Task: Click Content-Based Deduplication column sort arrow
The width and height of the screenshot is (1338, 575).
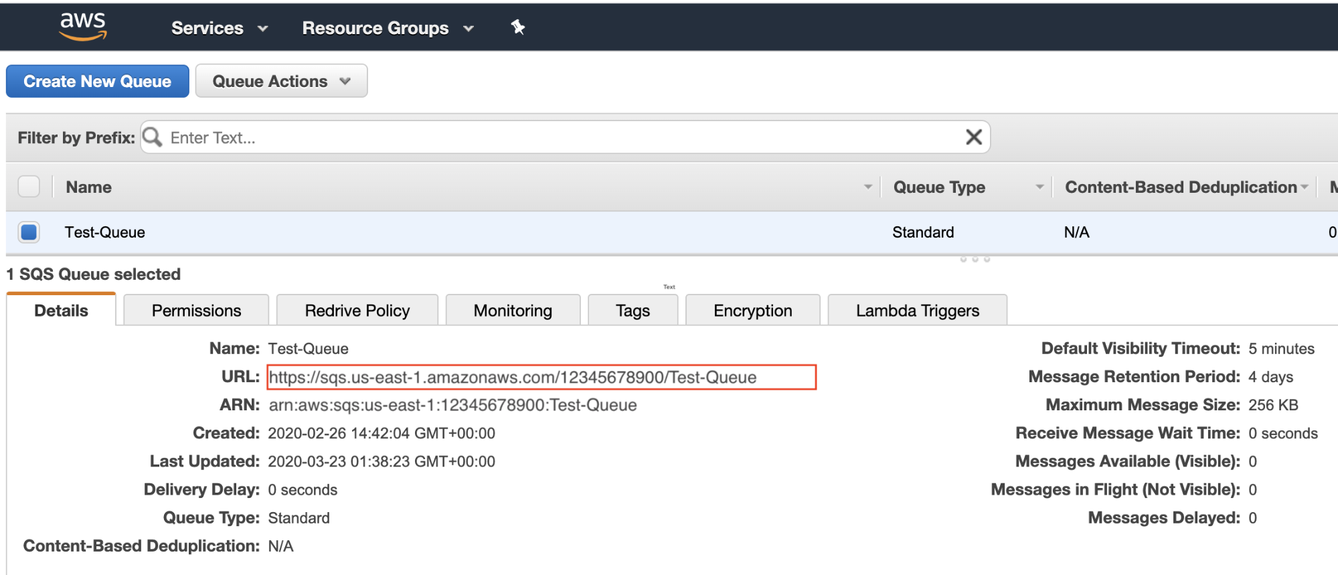Action: point(1304,187)
